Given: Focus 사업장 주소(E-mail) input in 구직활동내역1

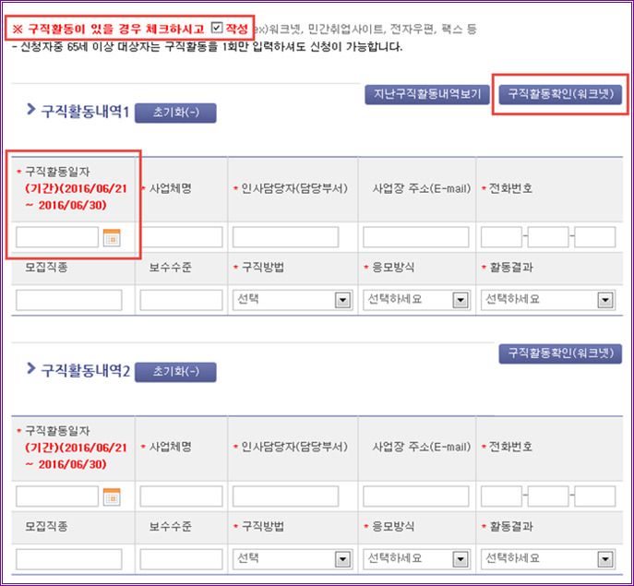Looking at the screenshot, I should pyautogui.click(x=416, y=237).
